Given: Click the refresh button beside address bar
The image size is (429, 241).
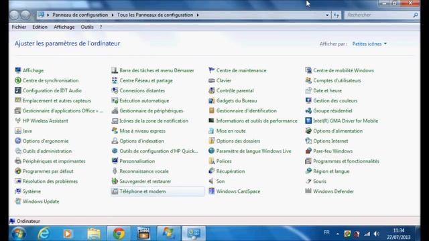Looking at the screenshot, I should pos(336,15).
